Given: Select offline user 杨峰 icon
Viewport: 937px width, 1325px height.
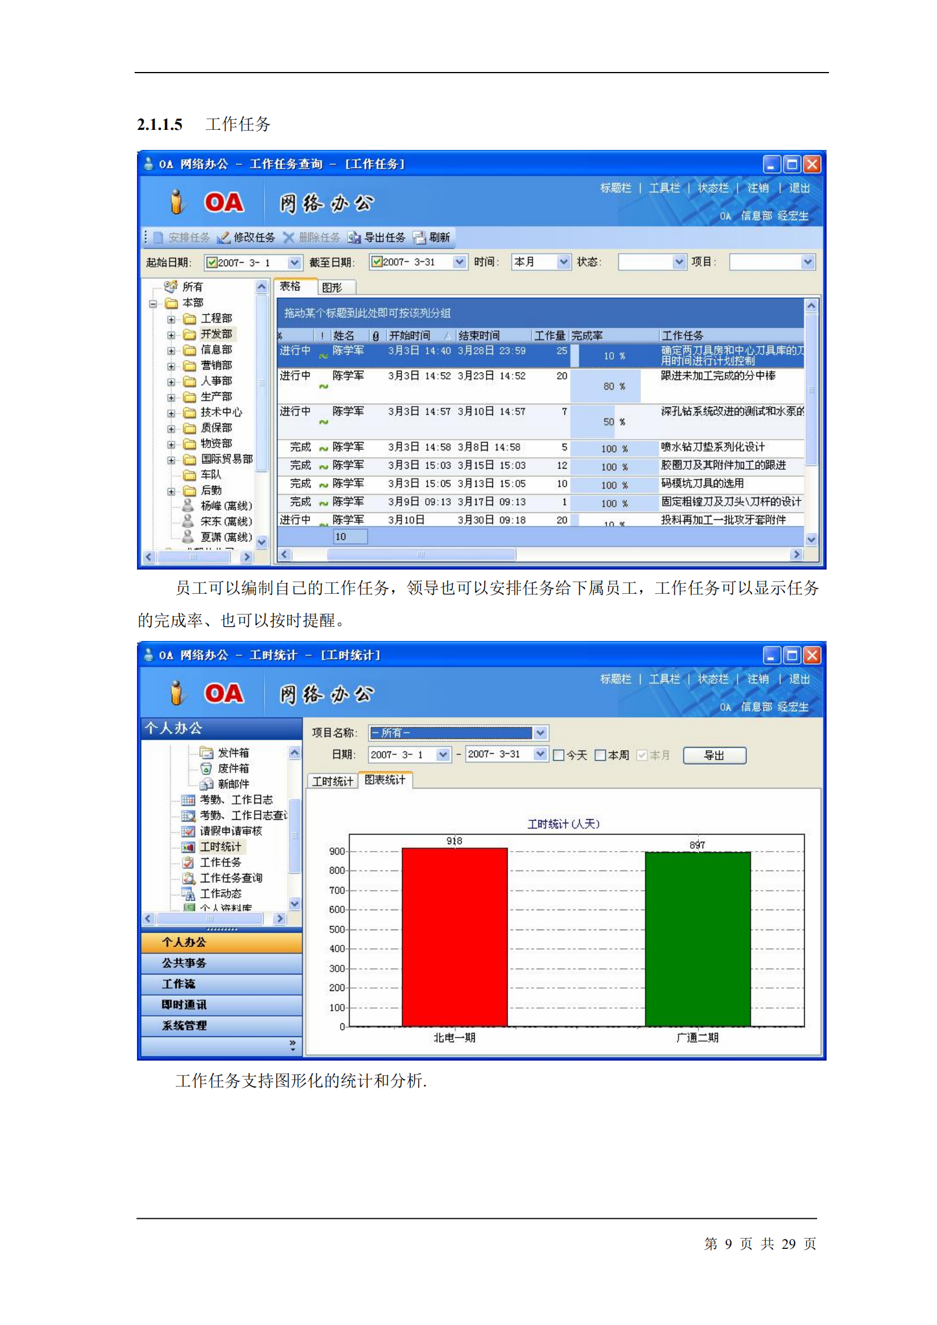Looking at the screenshot, I should [x=188, y=505].
